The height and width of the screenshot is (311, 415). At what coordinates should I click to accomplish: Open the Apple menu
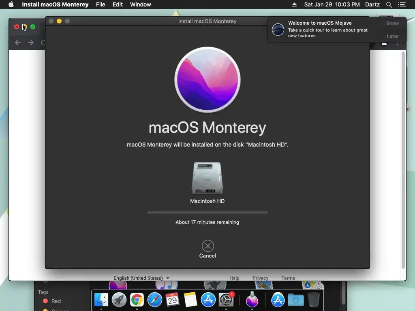point(11,4)
